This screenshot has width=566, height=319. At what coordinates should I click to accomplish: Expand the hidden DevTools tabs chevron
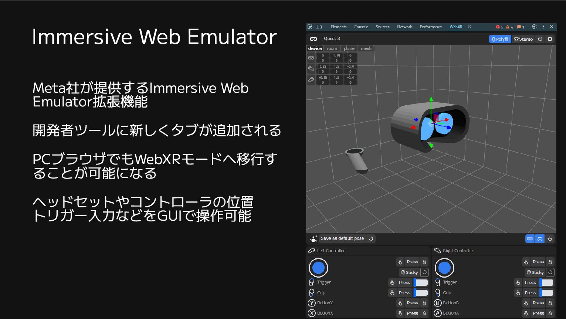pos(470,27)
